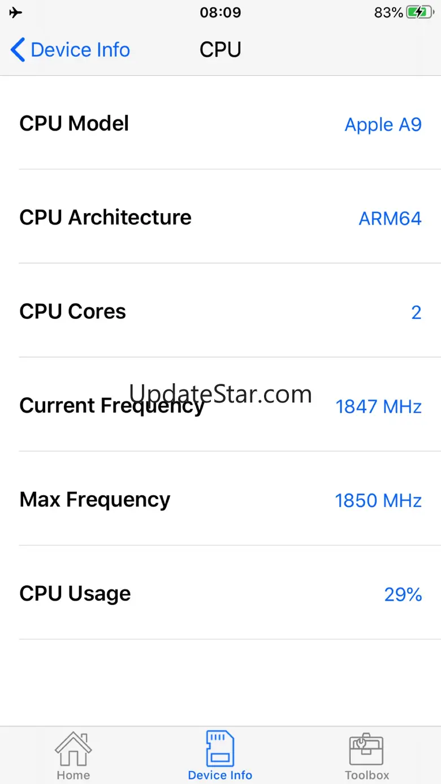Viewport: 441px width, 784px height.
Task: Select the CPU Architecture row label
Action: [x=105, y=218]
